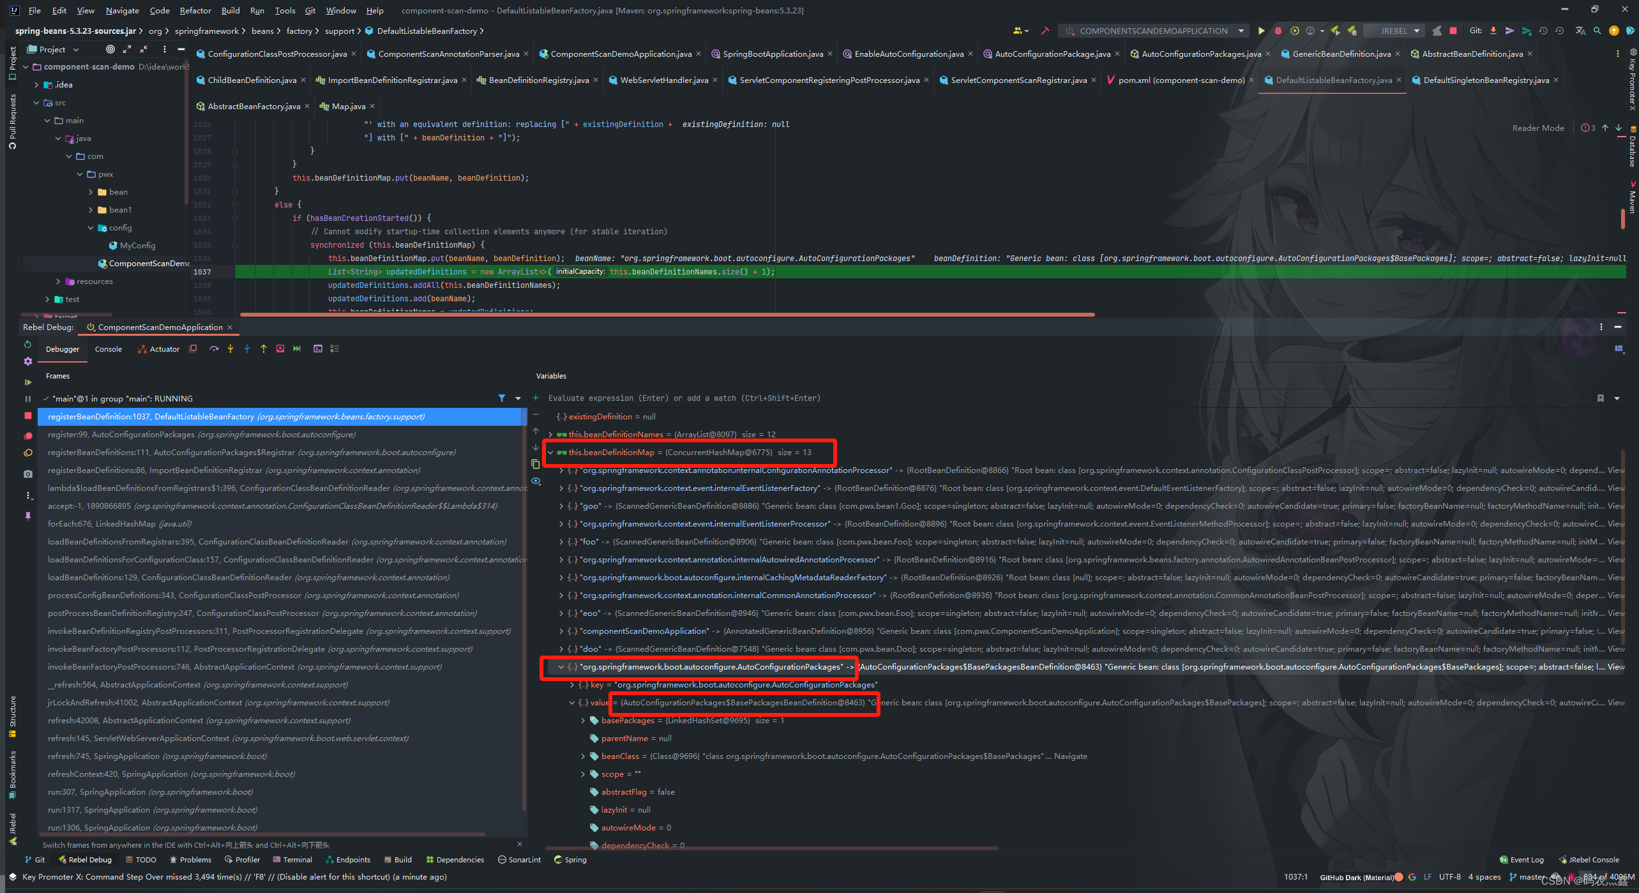Click Navigate link next to beanClass
The image size is (1639, 893).
click(x=1070, y=756)
